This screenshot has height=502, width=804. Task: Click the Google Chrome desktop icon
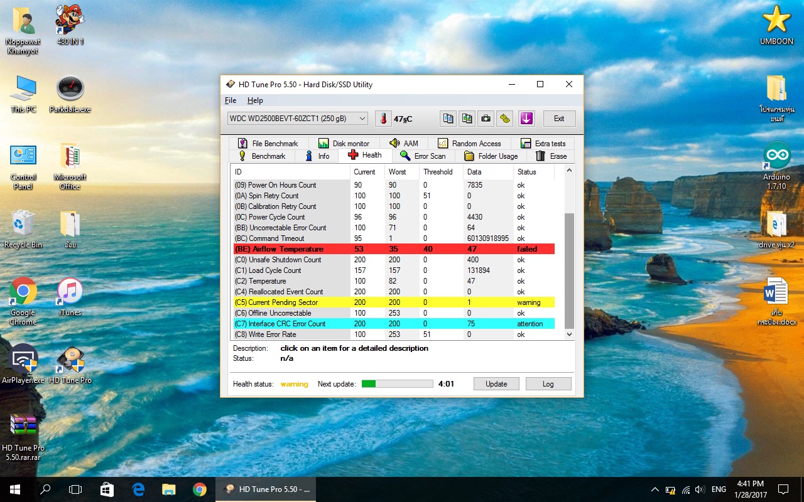pos(23,301)
